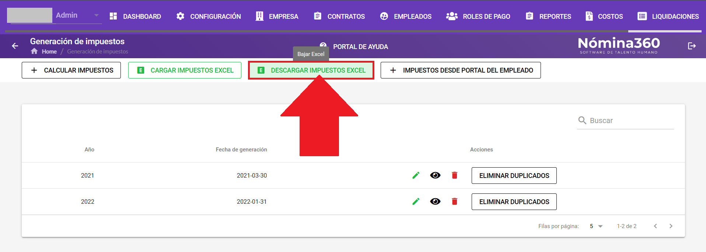Sort by Fecha de generación header
The width and height of the screenshot is (706, 252).
point(241,150)
